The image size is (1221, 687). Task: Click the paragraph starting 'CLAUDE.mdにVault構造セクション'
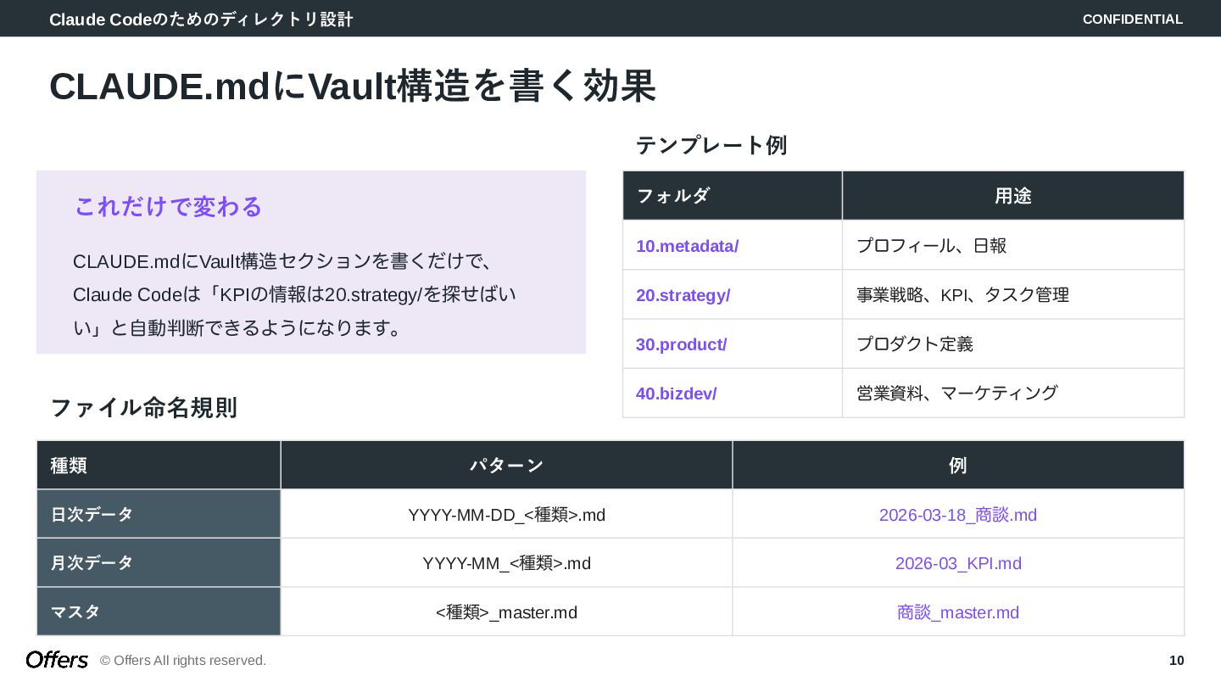[x=294, y=294]
